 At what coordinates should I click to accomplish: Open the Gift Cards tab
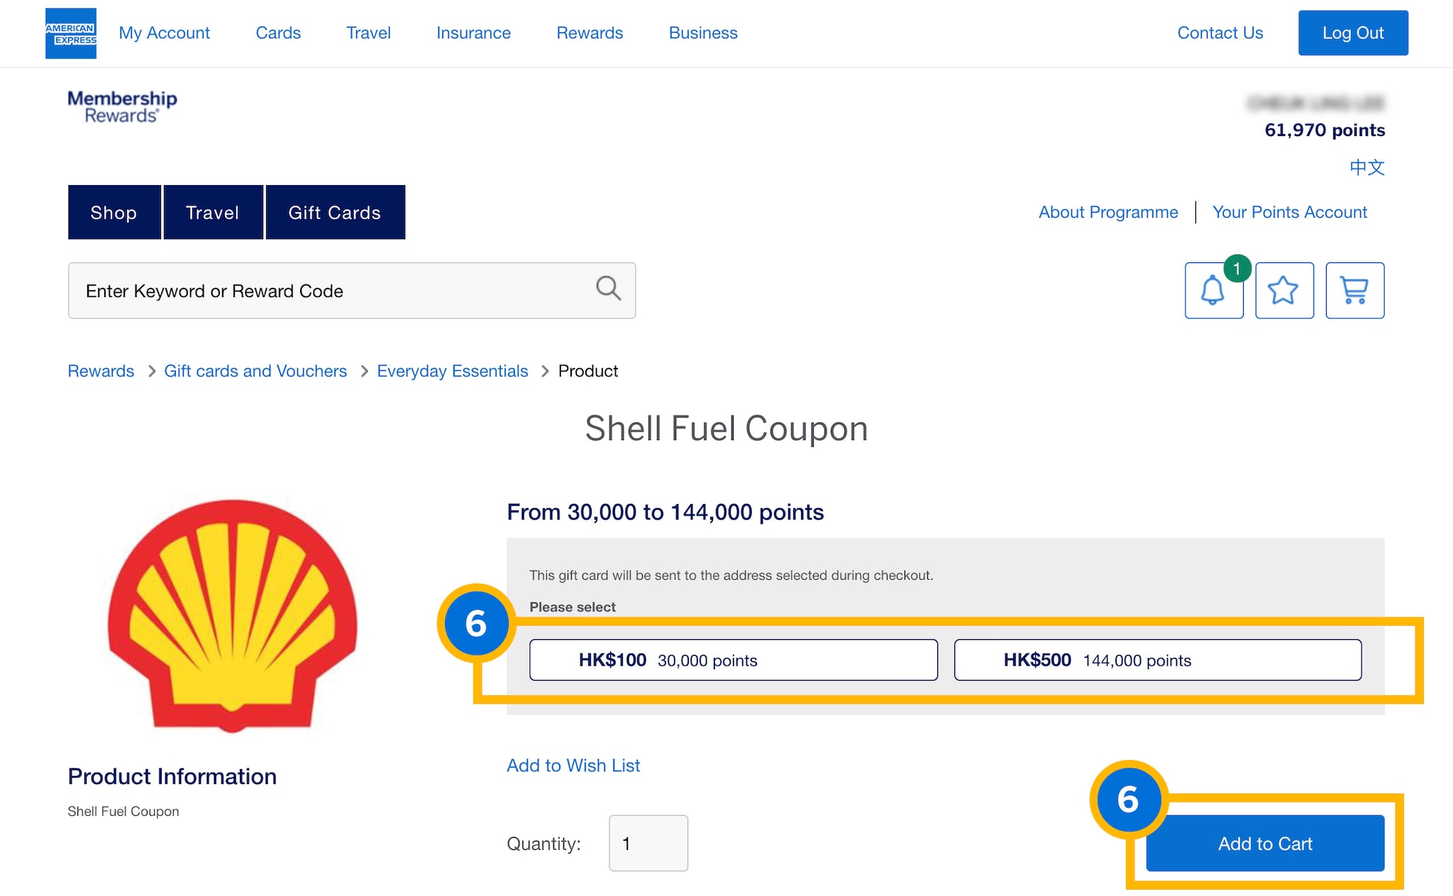[335, 213]
